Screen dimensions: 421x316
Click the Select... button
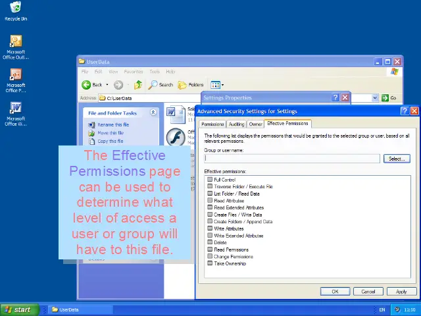[396, 159]
